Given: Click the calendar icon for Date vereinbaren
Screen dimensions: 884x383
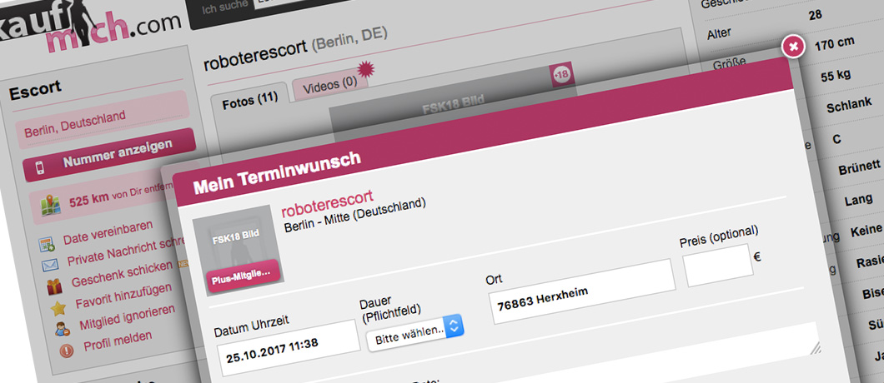Looking at the screenshot, I should (x=46, y=244).
